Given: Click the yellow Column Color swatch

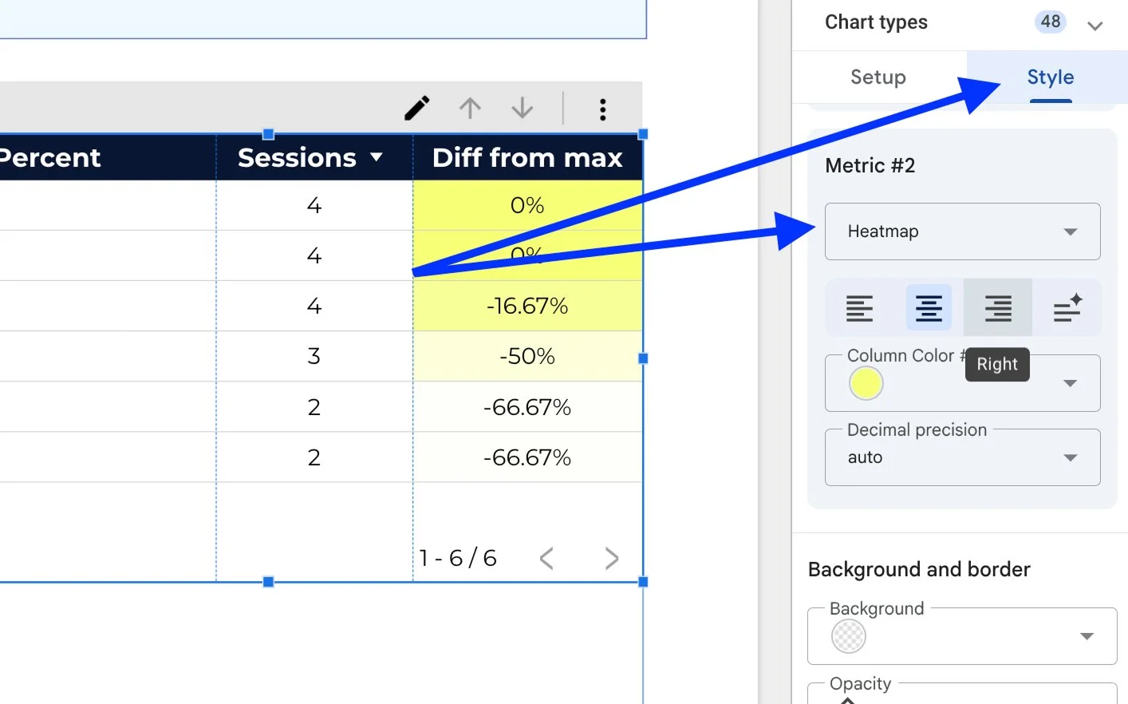Looking at the screenshot, I should coord(866,384).
